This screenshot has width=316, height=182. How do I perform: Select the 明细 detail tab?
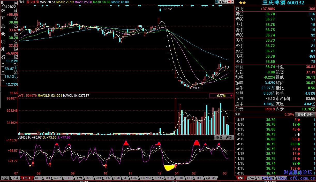pos(241,178)
